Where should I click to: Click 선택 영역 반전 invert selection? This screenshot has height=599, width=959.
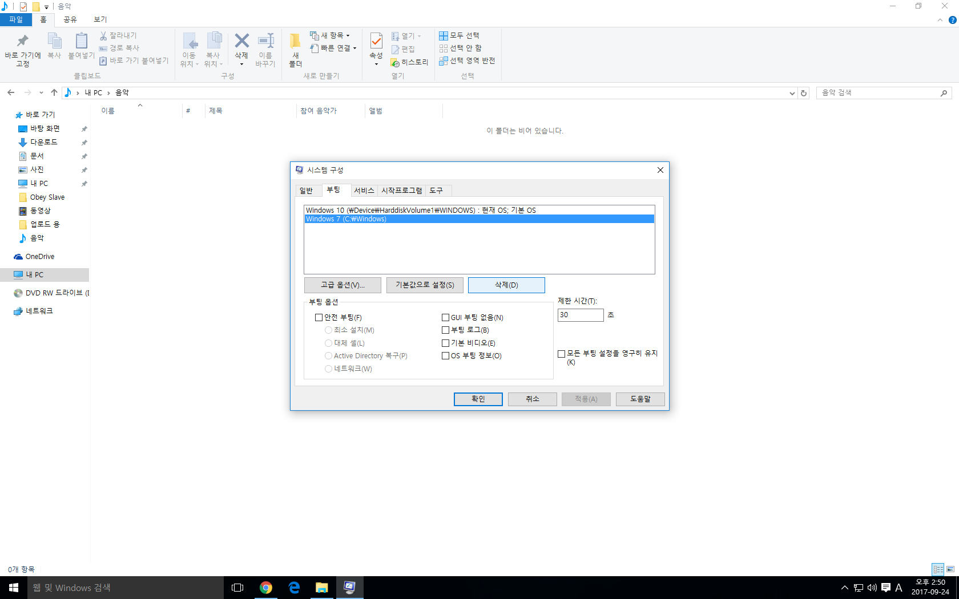(x=467, y=60)
